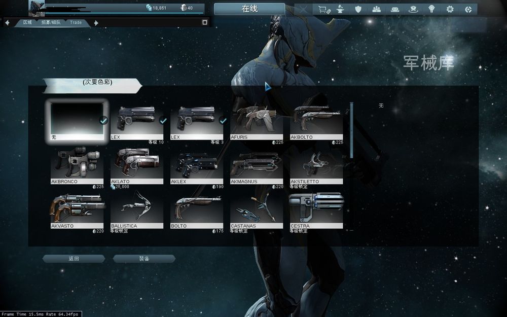Click the player avatar portrait
This screenshot has height=317, width=507.
click(x=36, y=9)
